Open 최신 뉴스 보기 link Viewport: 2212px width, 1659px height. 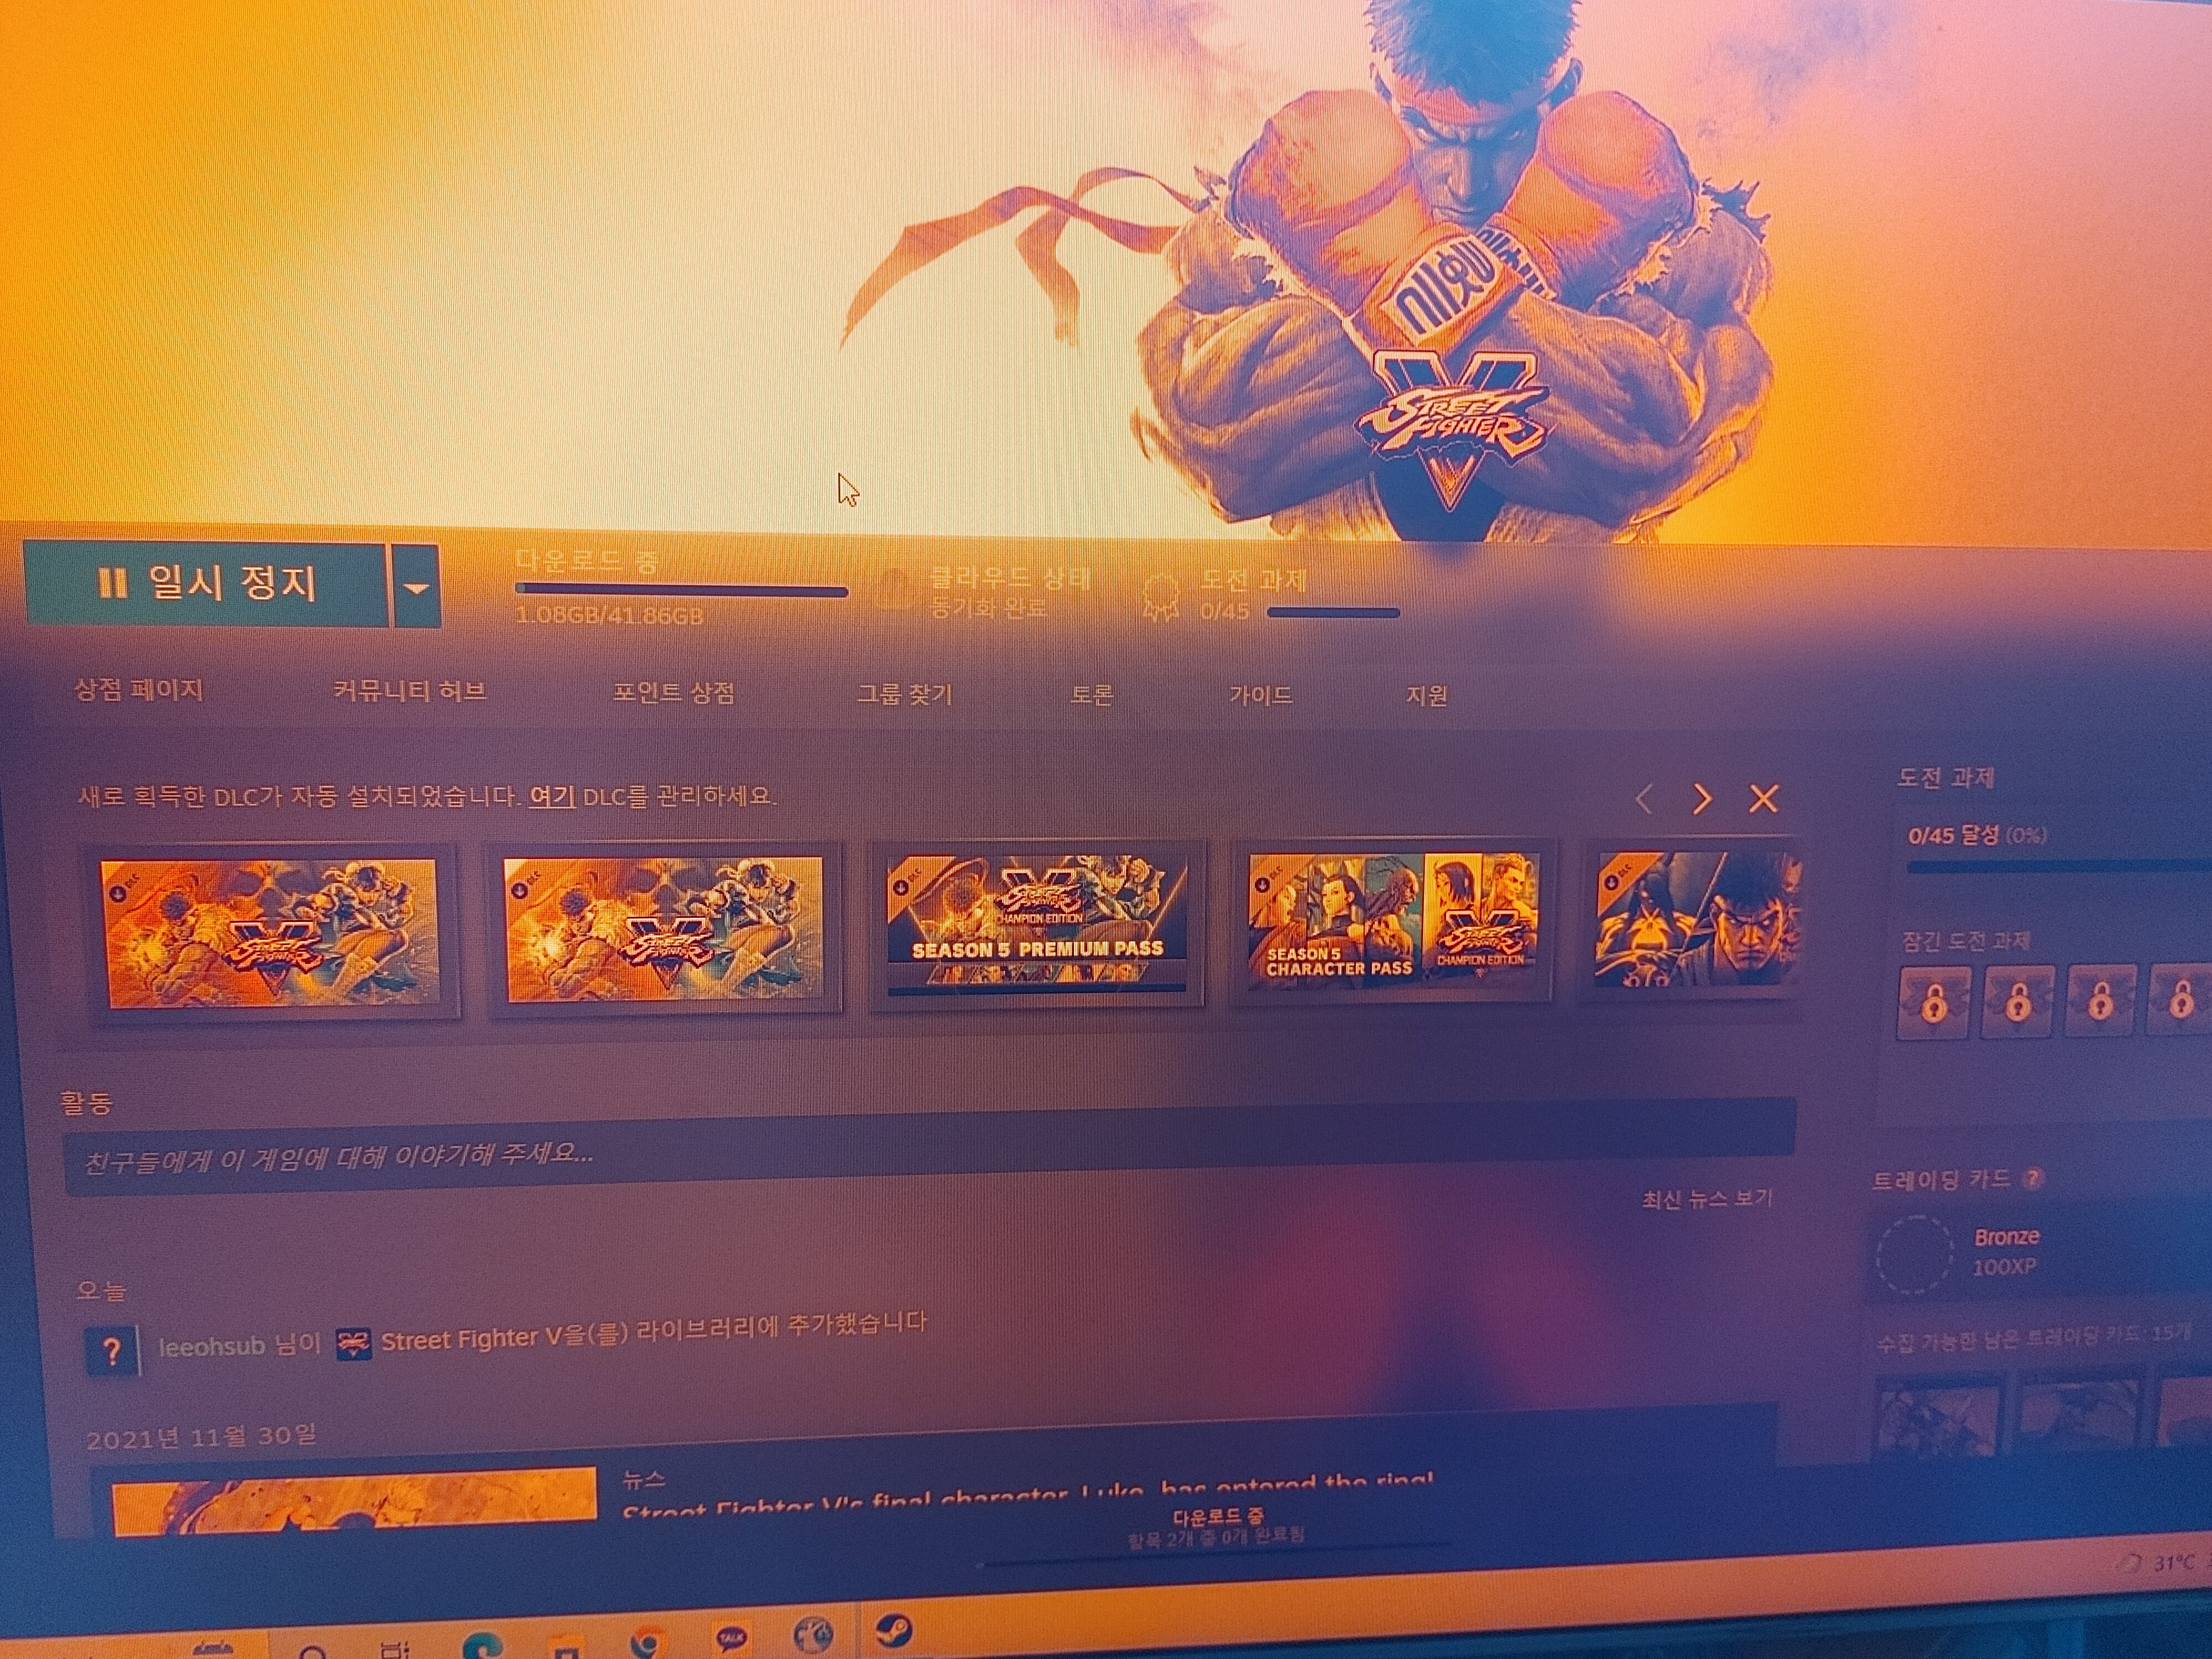[1707, 1198]
